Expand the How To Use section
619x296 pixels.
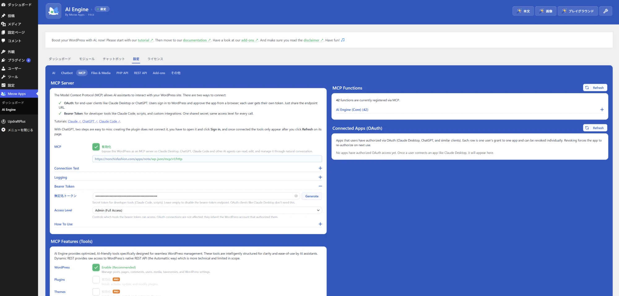(188, 224)
